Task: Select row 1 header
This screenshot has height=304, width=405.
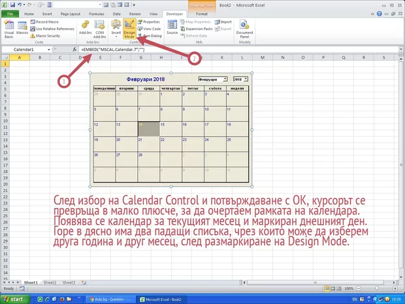Action: 5,63
